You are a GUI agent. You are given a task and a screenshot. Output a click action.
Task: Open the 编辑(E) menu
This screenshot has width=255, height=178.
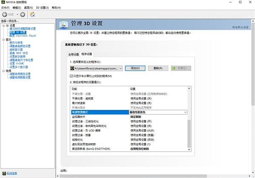17,8
